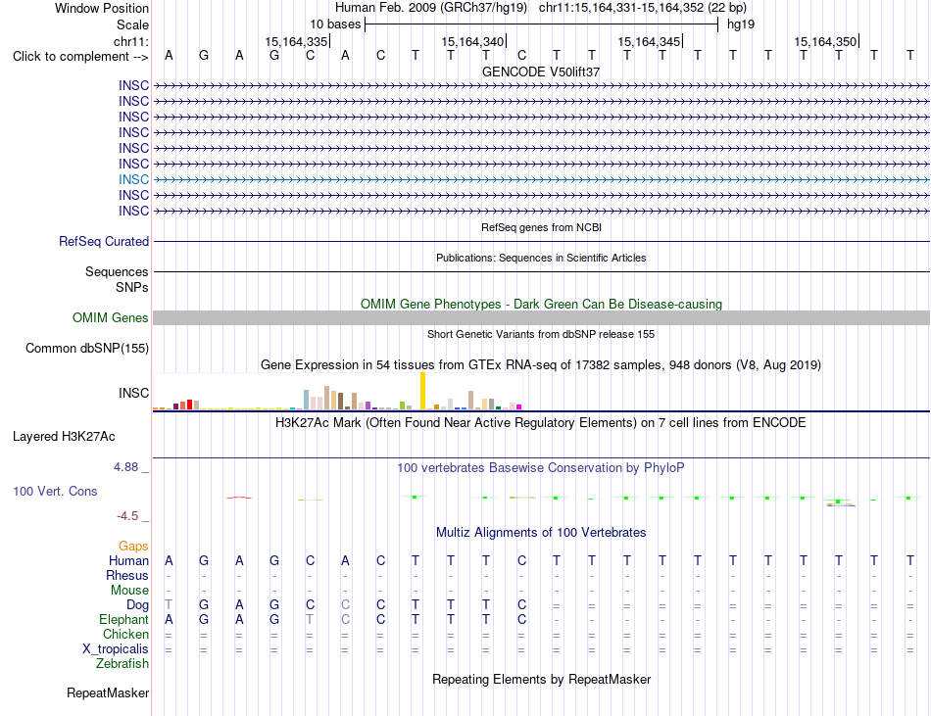
Task: Click the hg19 label beside the scale bar
Action: click(741, 24)
